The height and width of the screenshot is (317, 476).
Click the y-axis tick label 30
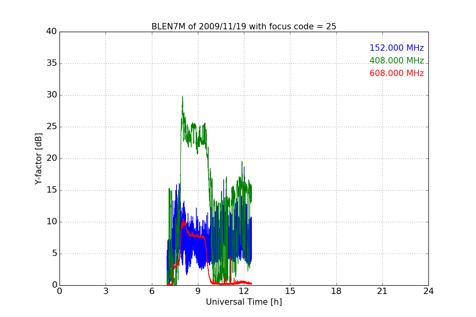52,95
